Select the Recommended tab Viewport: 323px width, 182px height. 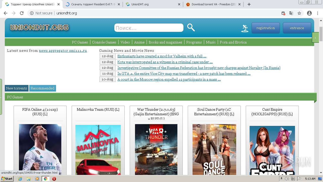point(42,88)
